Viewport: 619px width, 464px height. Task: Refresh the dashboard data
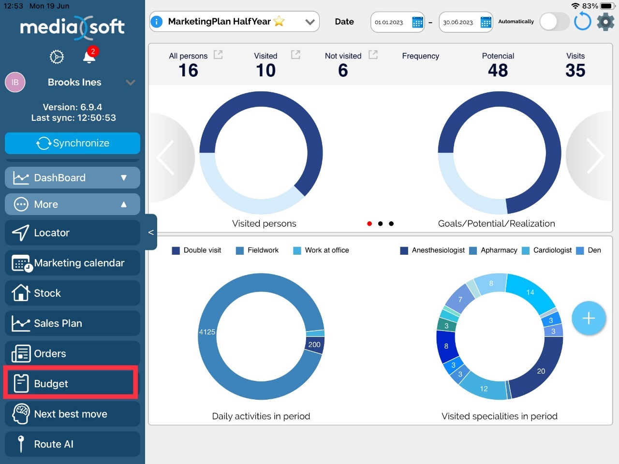582,22
